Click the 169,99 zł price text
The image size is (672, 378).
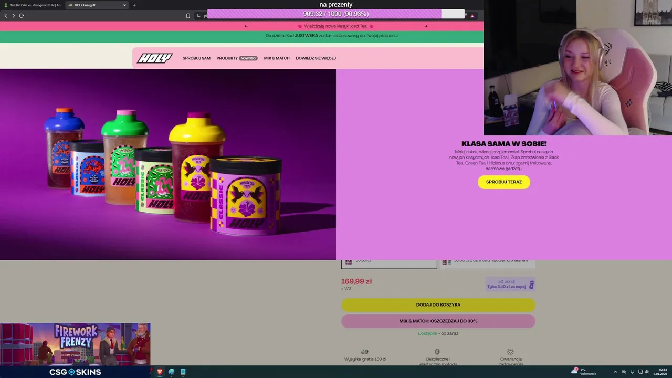[356, 281]
